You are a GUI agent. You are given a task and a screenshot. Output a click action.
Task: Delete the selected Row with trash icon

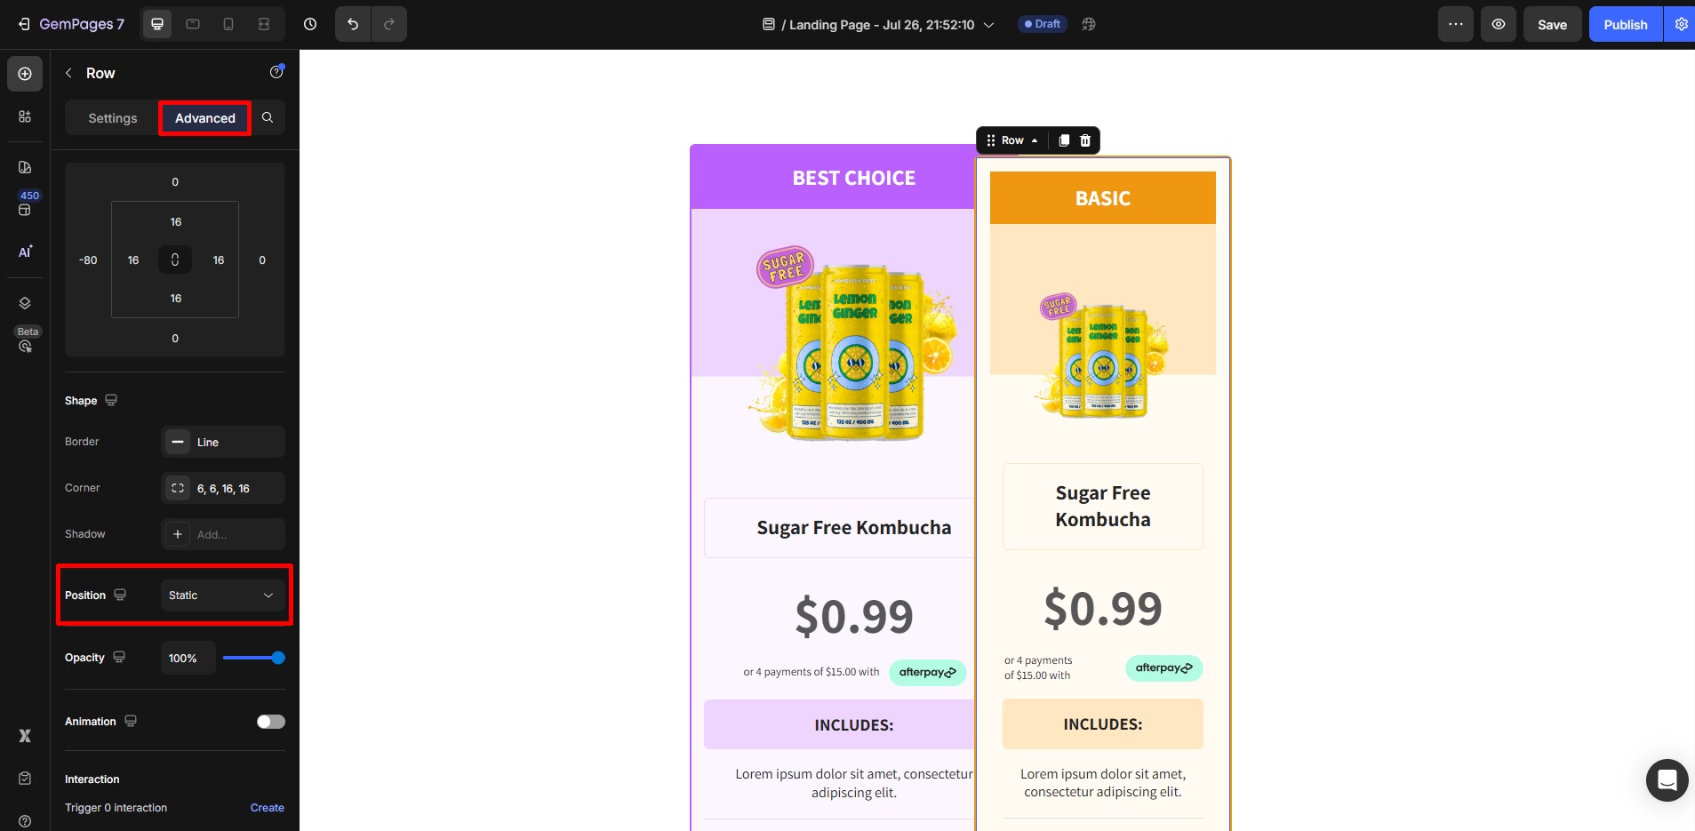1085,140
